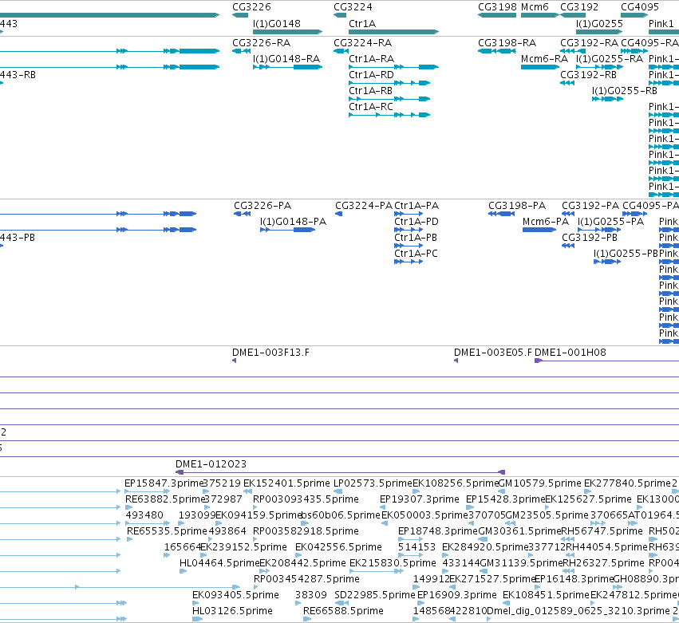Click the CG4095-RA transcript label
This screenshot has height=623, width=679.
[649, 43]
